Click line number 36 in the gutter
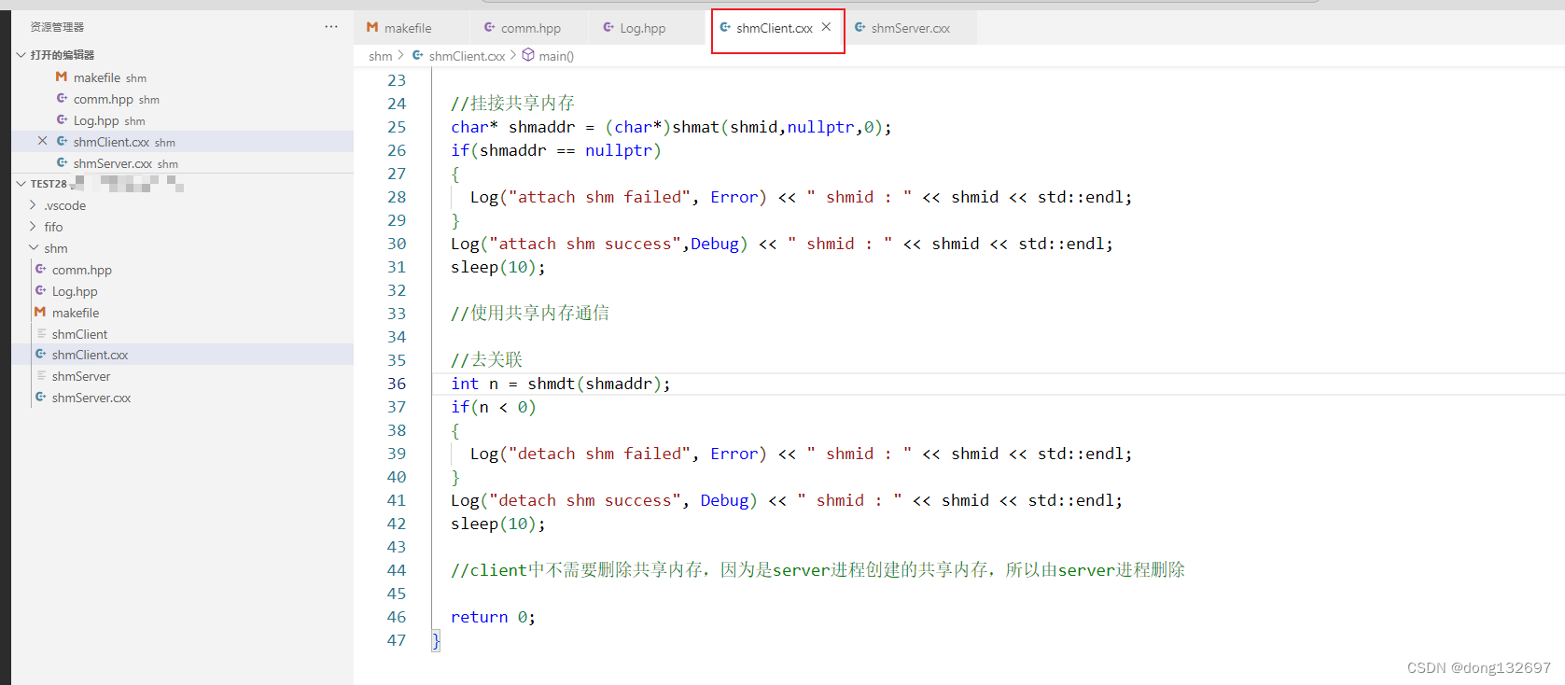The width and height of the screenshot is (1565, 685). 397,384
